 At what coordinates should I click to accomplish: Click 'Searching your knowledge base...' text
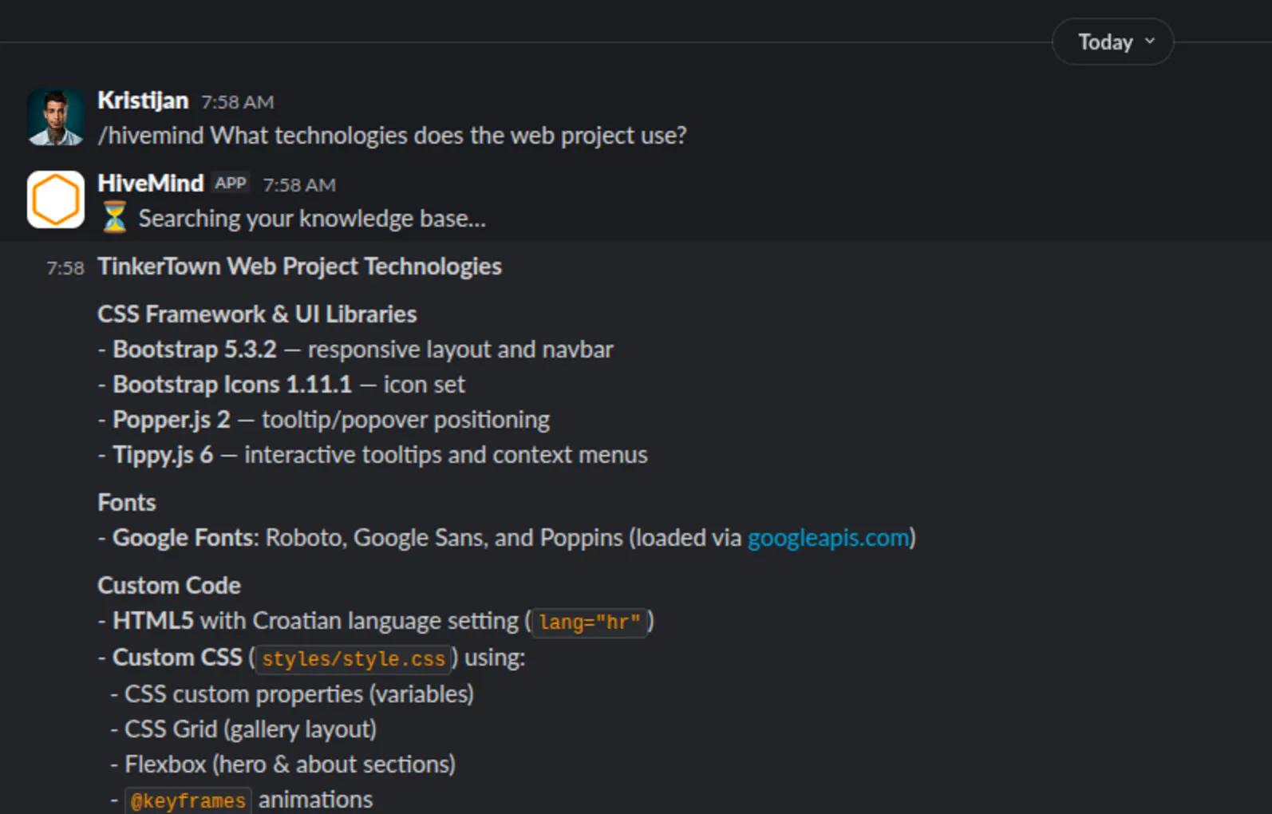pyautogui.click(x=312, y=219)
